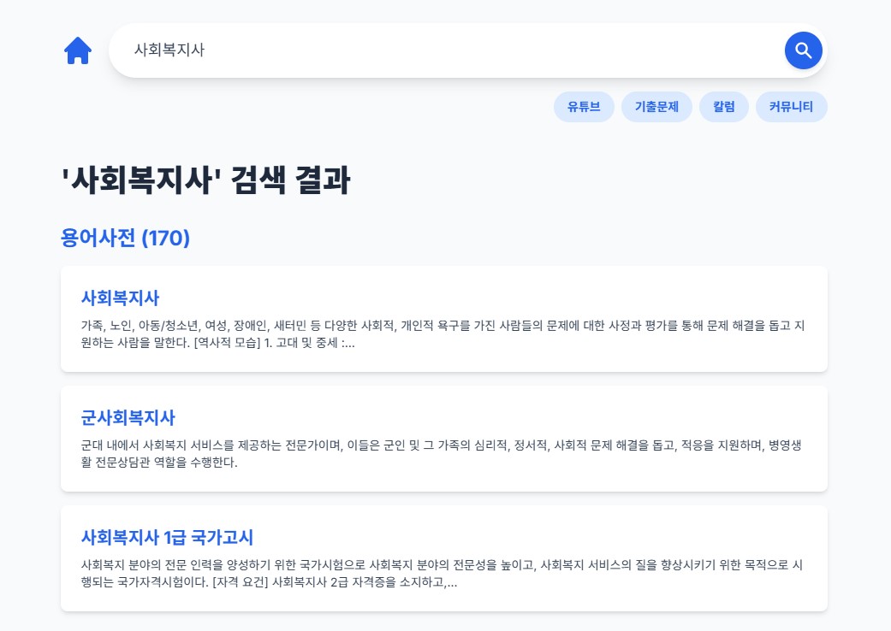Click the 용어사전 (170) section heading

click(x=125, y=239)
